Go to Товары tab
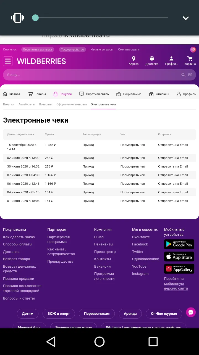Image resolution: width=199 pixels, height=355 pixels. point(37,94)
